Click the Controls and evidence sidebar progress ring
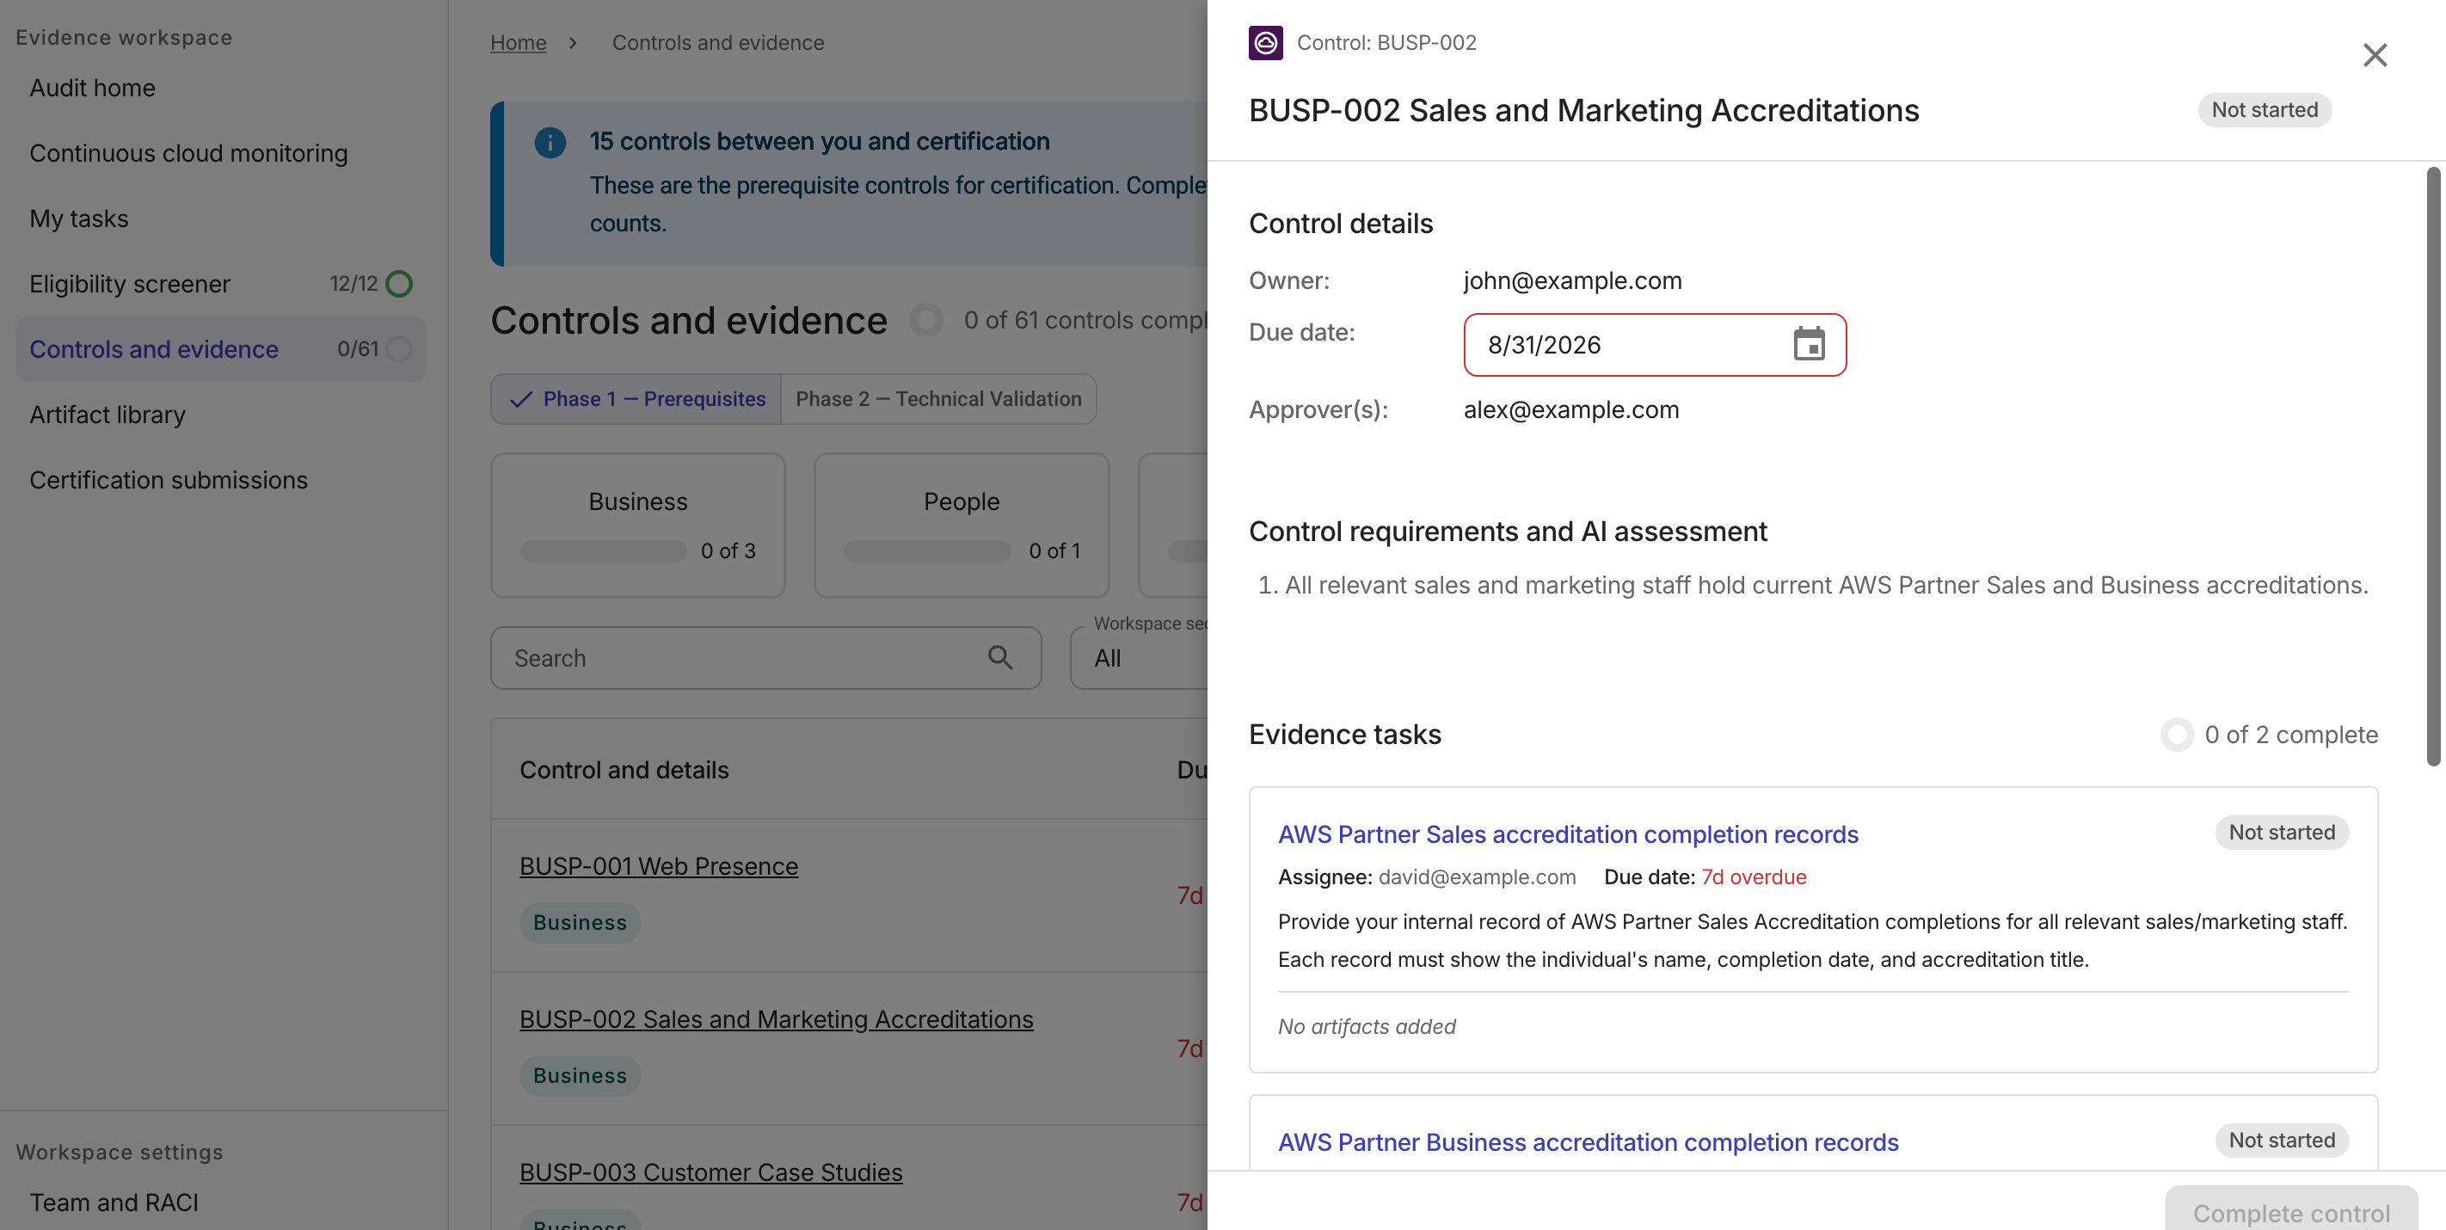This screenshot has width=2446, height=1230. point(400,349)
